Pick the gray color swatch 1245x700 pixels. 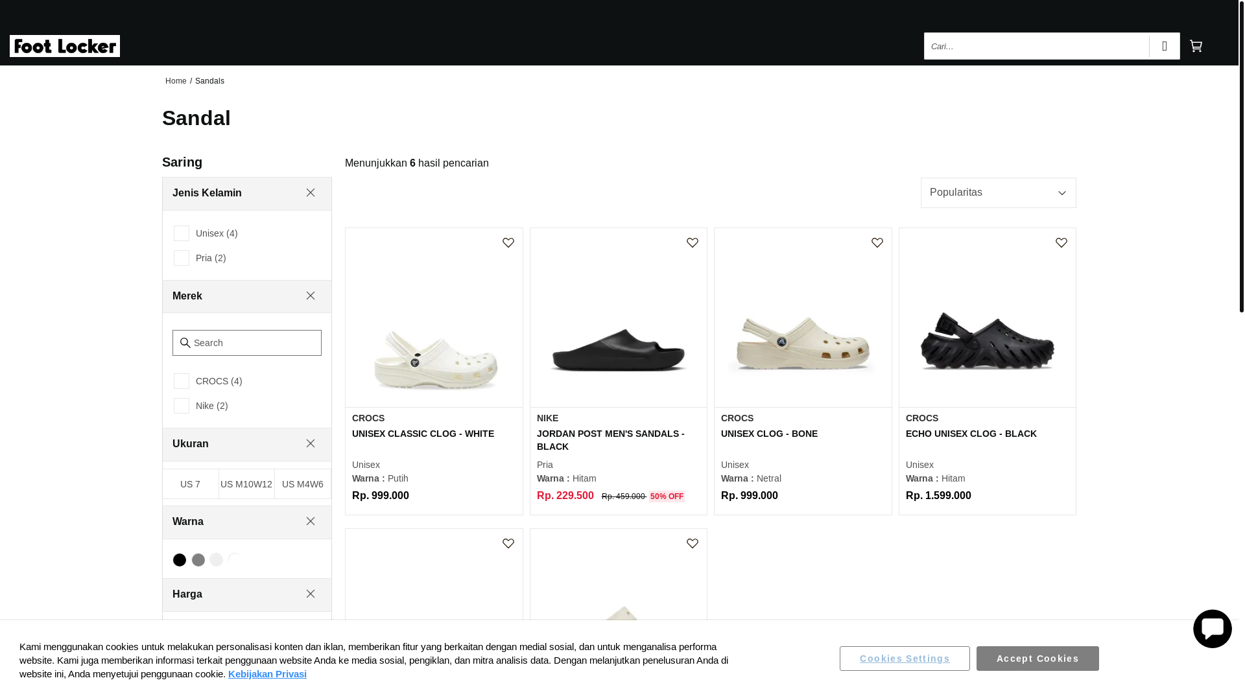[198, 560]
